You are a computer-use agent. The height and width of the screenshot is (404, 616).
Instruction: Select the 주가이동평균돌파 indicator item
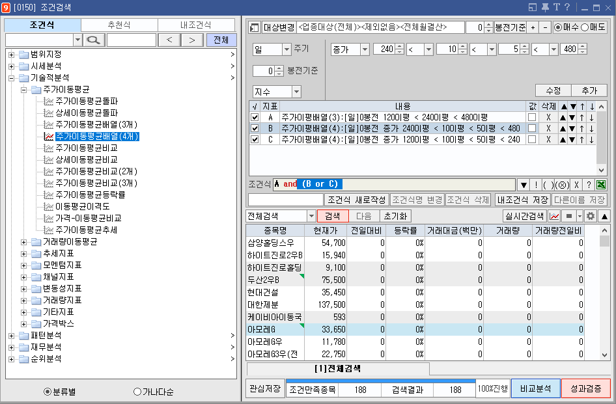pyautogui.click(x=87, y=101)
